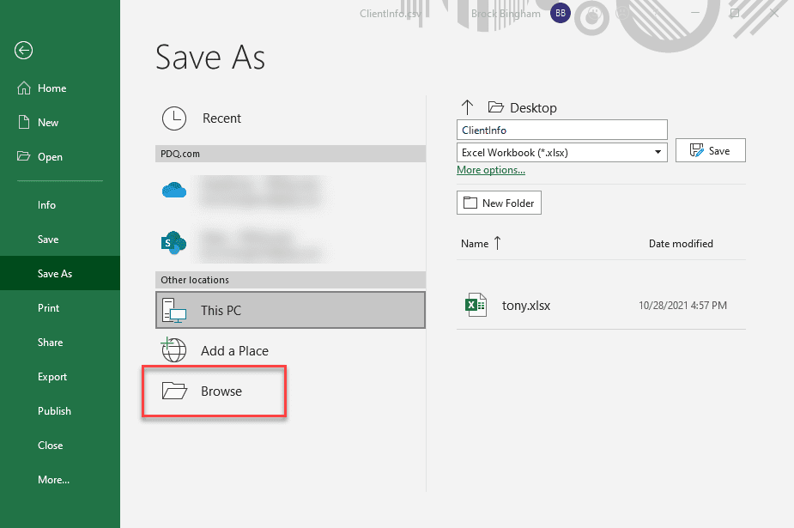Click the Save button next to file type
This screenshot has width=794, height=528.
point(711,150)
